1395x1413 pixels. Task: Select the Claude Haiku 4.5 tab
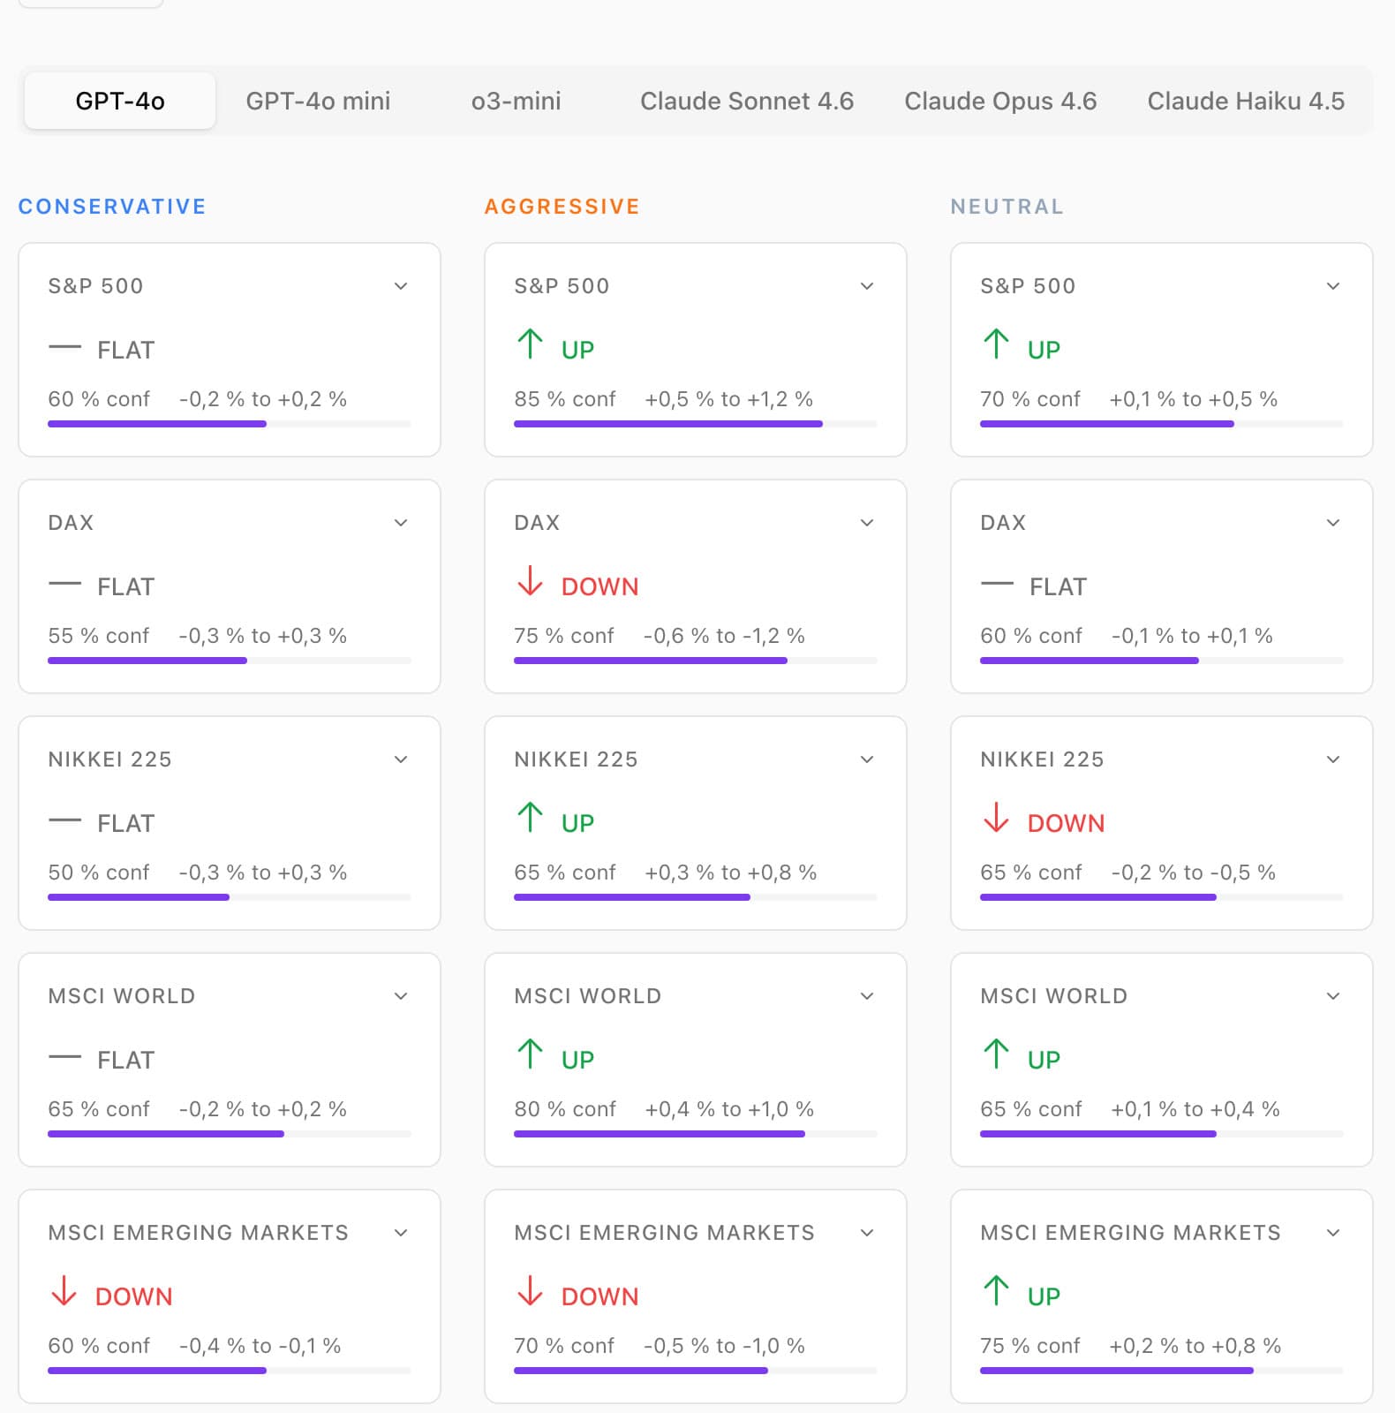pos(1246,101)
